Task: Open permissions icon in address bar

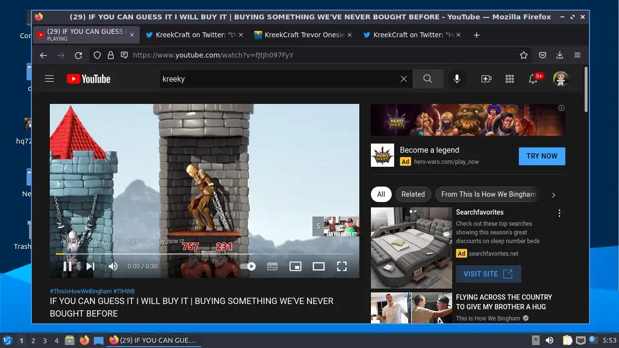Action: (124, 55)
